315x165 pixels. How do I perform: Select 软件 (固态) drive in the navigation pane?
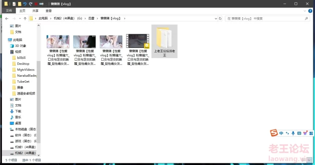coord(23,135)
